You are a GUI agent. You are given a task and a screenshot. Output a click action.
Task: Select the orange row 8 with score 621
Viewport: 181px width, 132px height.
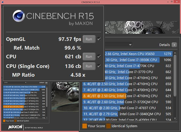click(127, 96)
